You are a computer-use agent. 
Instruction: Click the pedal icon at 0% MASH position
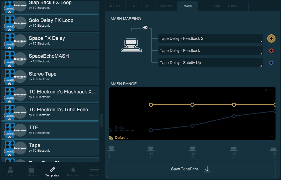[111, 149]
